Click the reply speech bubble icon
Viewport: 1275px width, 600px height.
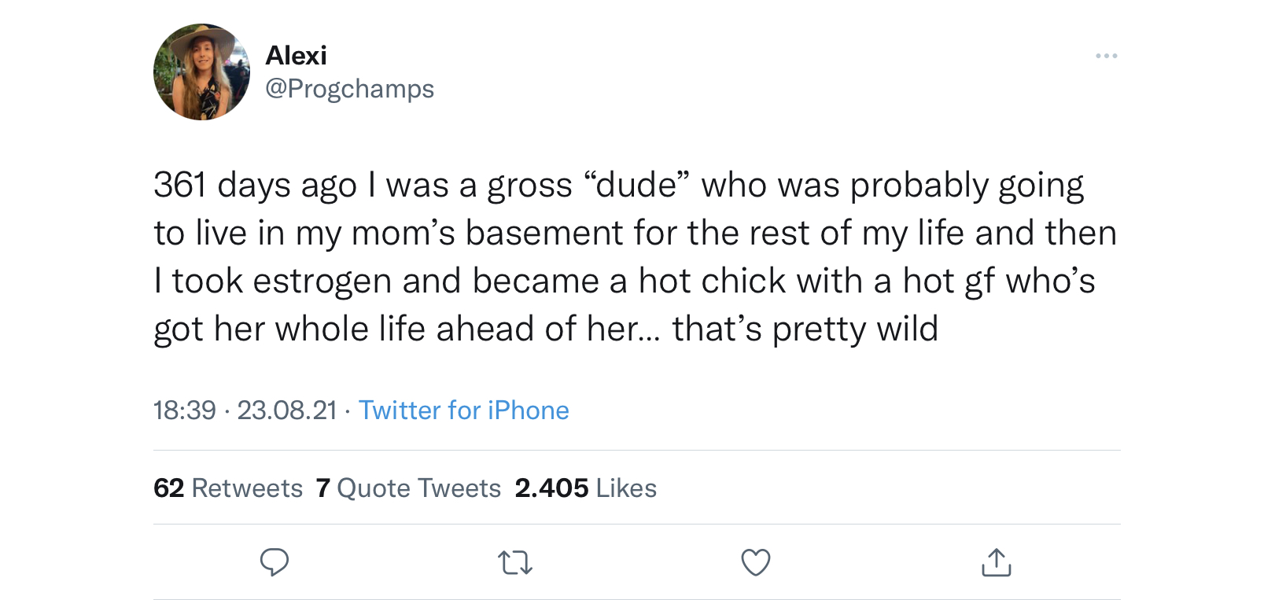click(x=275, y=562)
